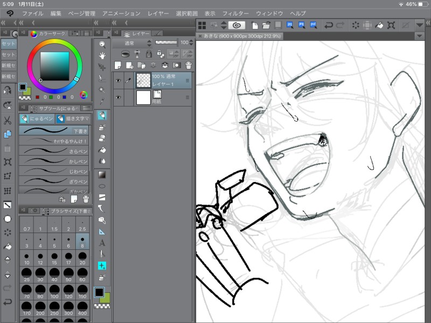
Task: Select the じわペン brush
Action: pos(54,171)
